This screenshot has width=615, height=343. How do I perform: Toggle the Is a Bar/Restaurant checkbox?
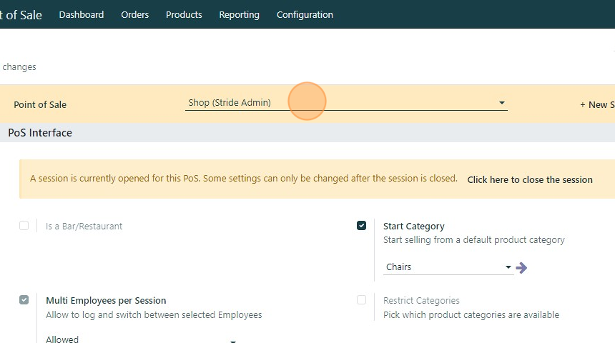tap(24, 226)
